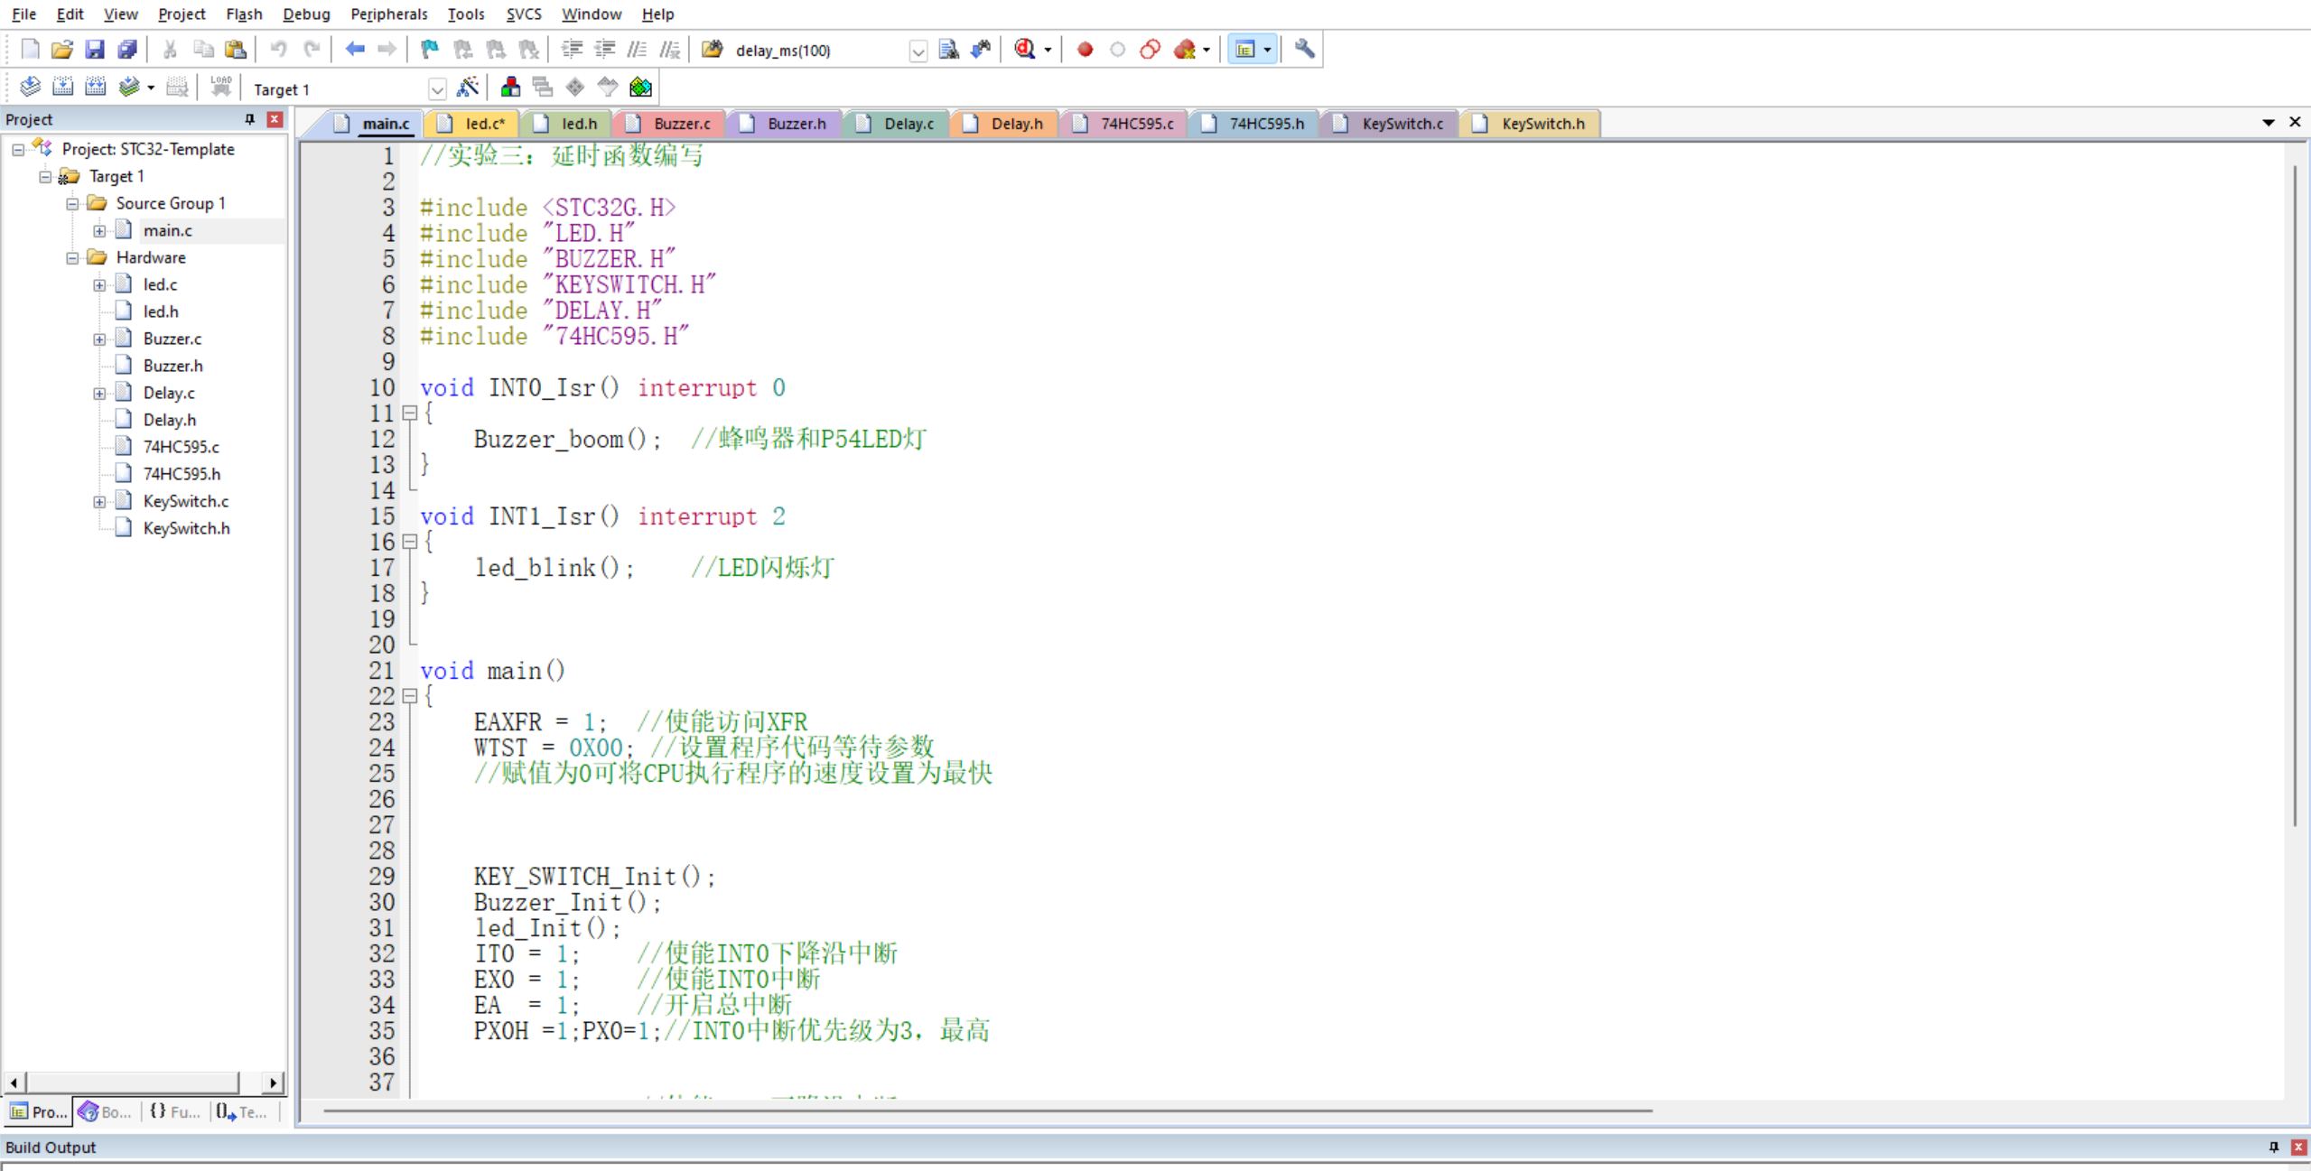Viewport: 2311px width, 1171px height.
Task: Create a new file from the toolbar
Action: click(x=30, y=50)
